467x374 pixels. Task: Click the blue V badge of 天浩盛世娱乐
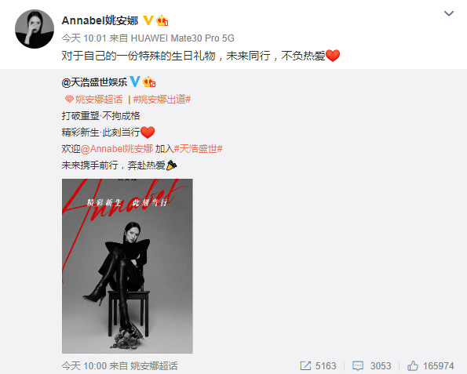click(135, 82)
